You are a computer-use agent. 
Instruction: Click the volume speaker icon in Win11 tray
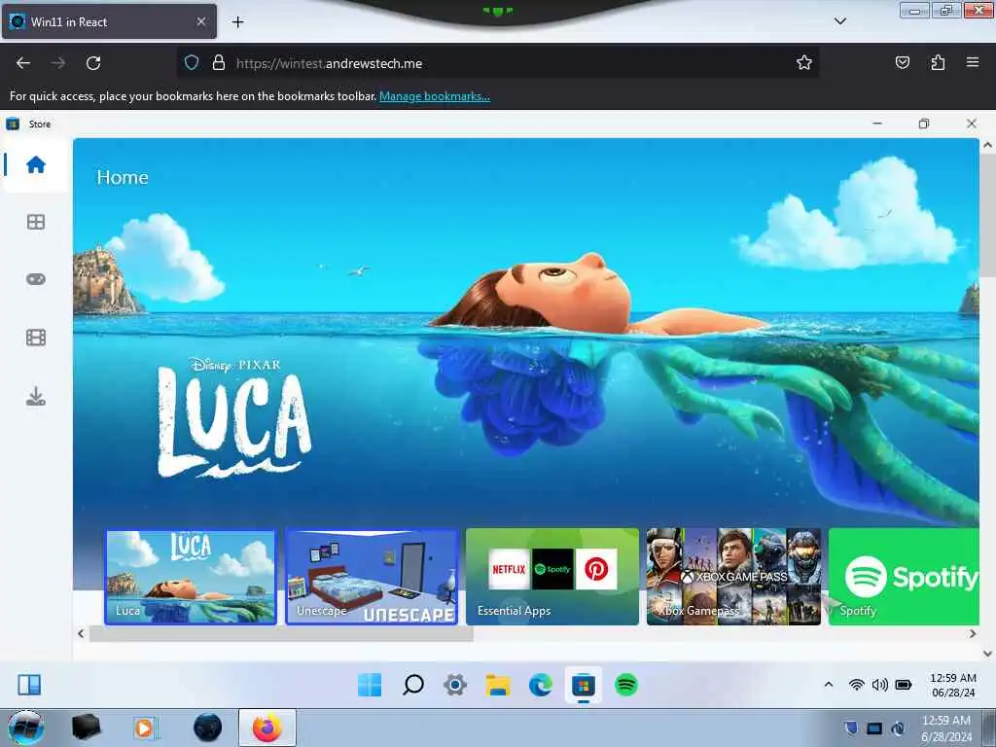(879, 684)
